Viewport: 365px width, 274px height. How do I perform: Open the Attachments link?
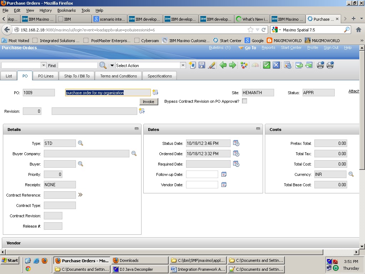353,91
